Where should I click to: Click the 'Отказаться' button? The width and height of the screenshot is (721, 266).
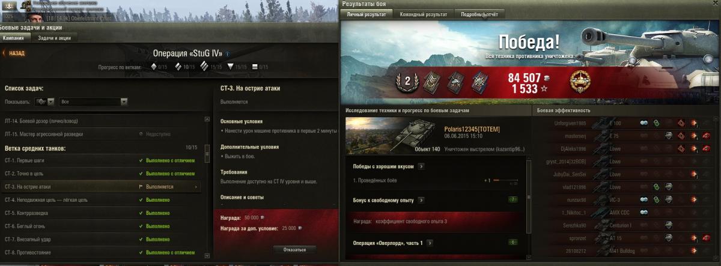(x=294, y=249)
